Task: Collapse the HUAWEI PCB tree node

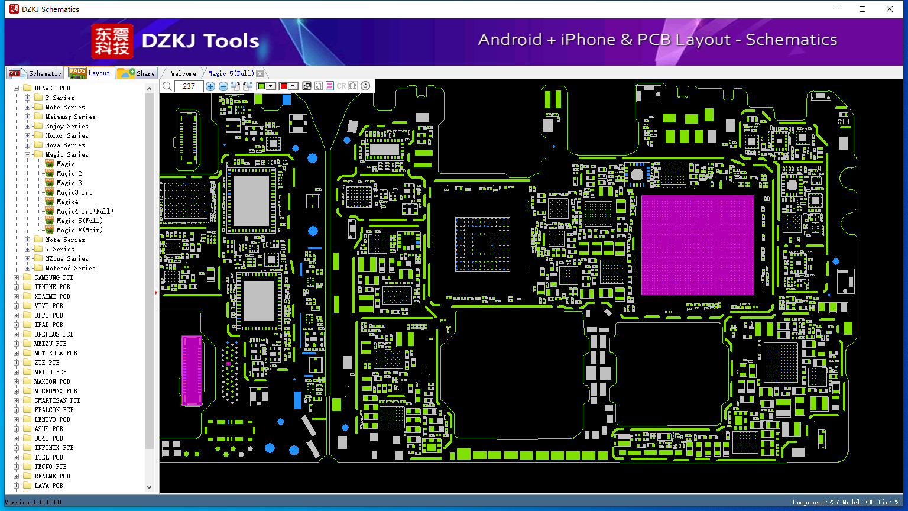Action: [x=17, y=88]
